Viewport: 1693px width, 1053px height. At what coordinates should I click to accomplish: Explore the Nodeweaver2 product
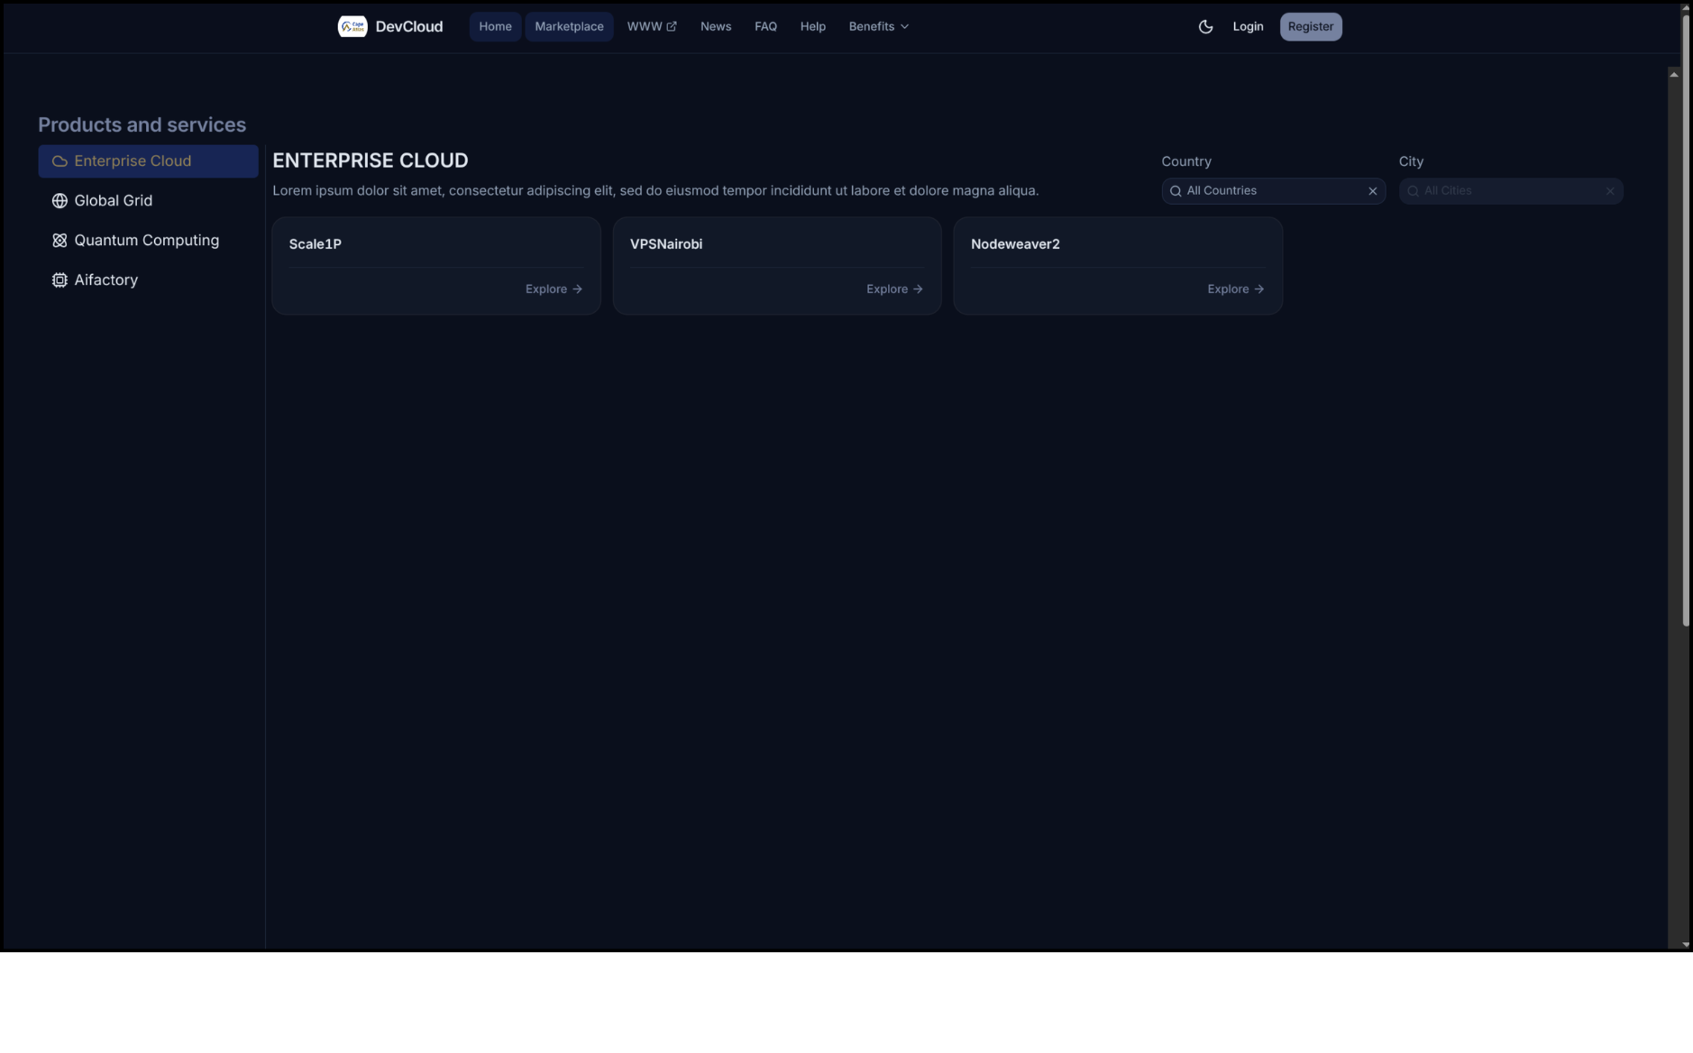tap(1235, 289)
